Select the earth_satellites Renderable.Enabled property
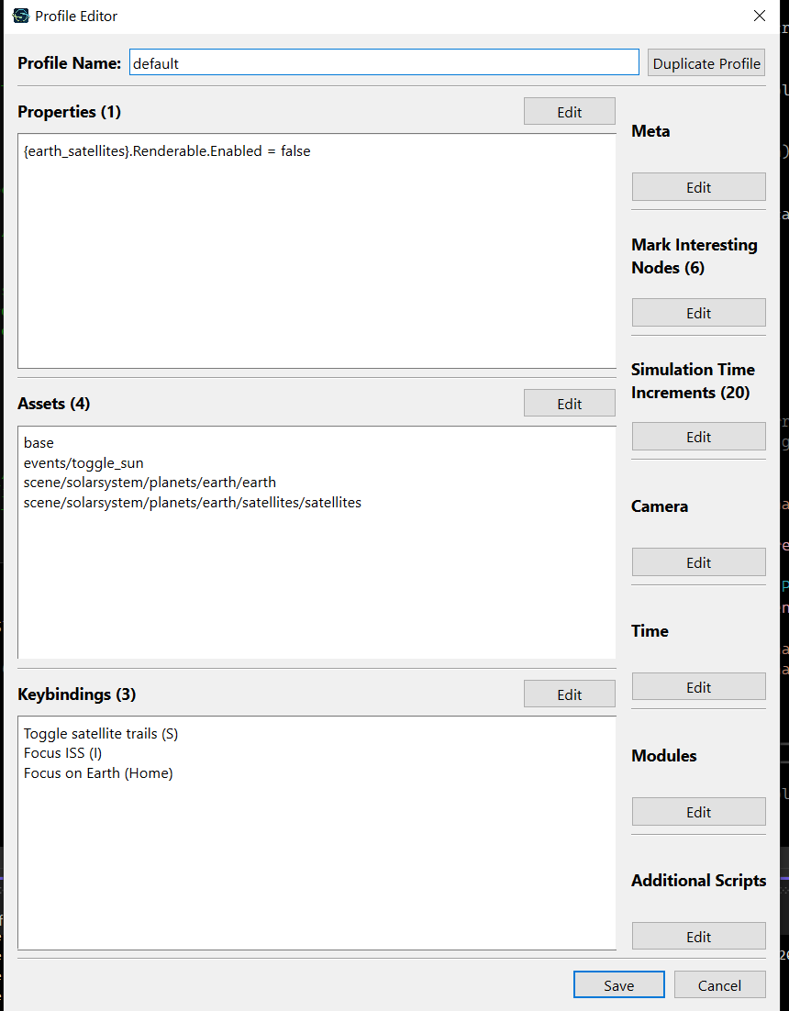789x1011 pixels. (x=167, y=150)
